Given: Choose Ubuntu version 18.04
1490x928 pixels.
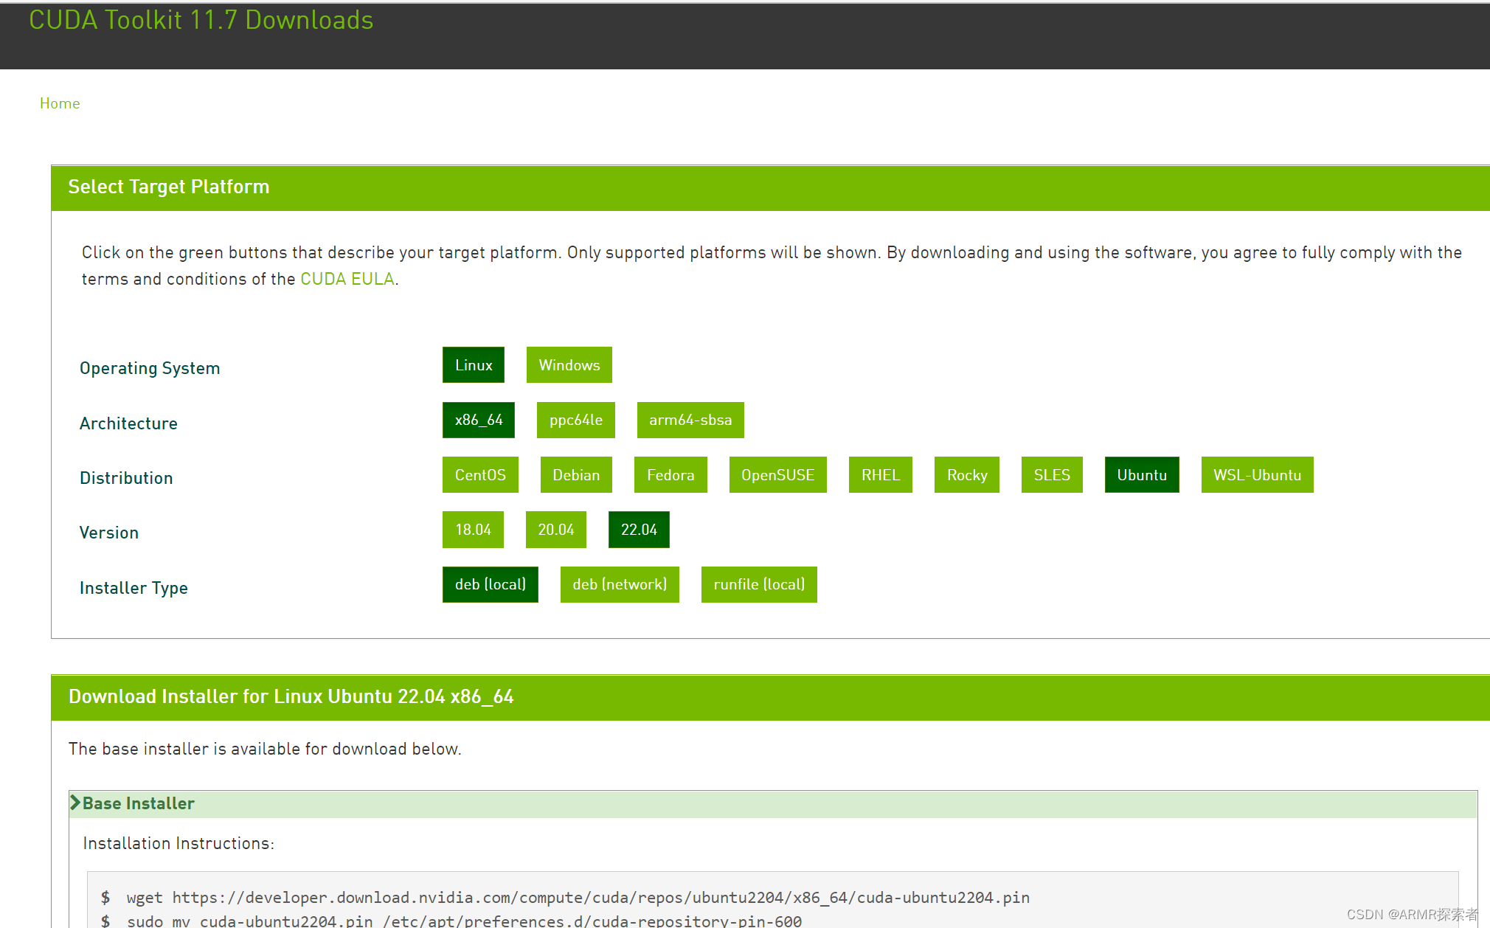Looking at the screenshot, I should click(x=472, y=530).
